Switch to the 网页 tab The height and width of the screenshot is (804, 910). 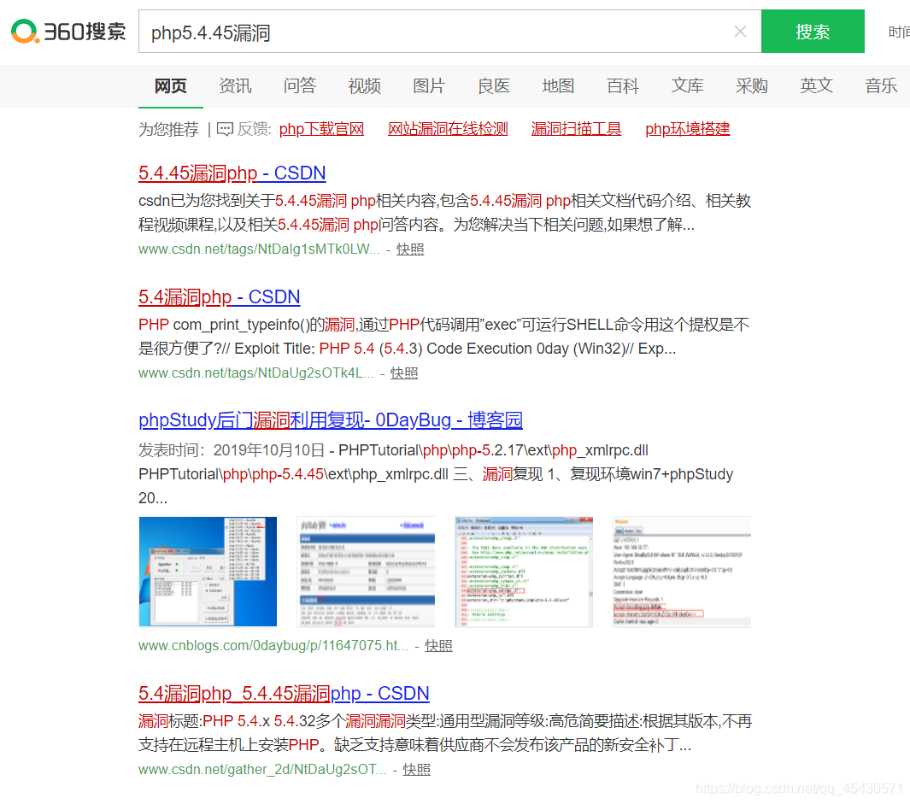[x=171, y=86]
